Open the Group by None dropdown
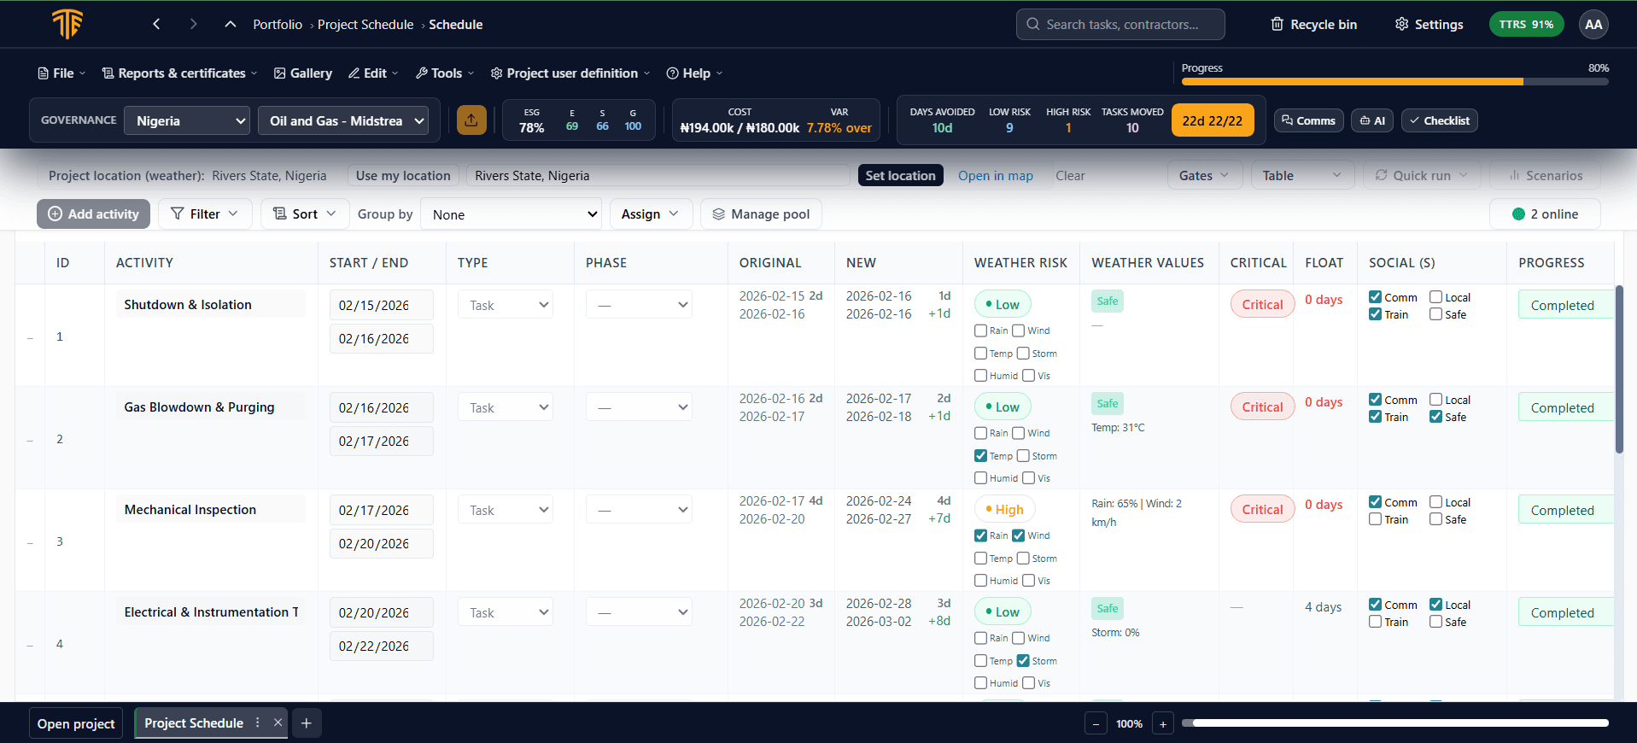Viewport: 1637px width, 743px height. click(512, 214)
